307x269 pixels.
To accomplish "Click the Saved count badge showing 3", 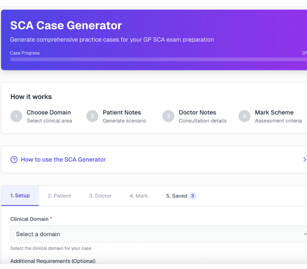I will (192, 196).
